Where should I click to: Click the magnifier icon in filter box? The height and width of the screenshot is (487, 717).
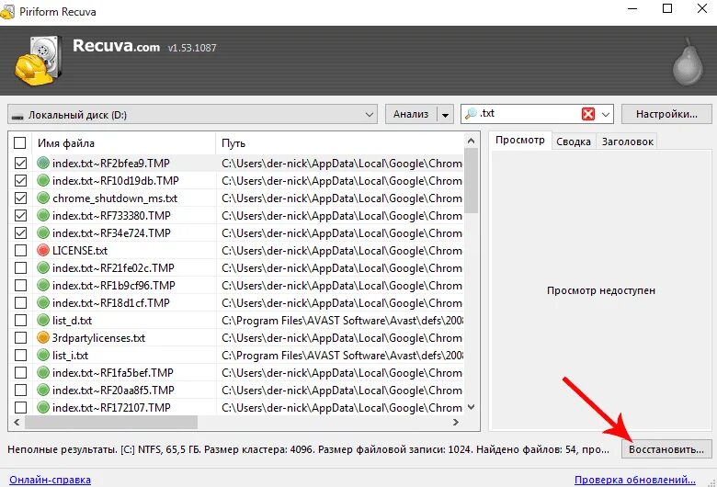coord(471,114)
